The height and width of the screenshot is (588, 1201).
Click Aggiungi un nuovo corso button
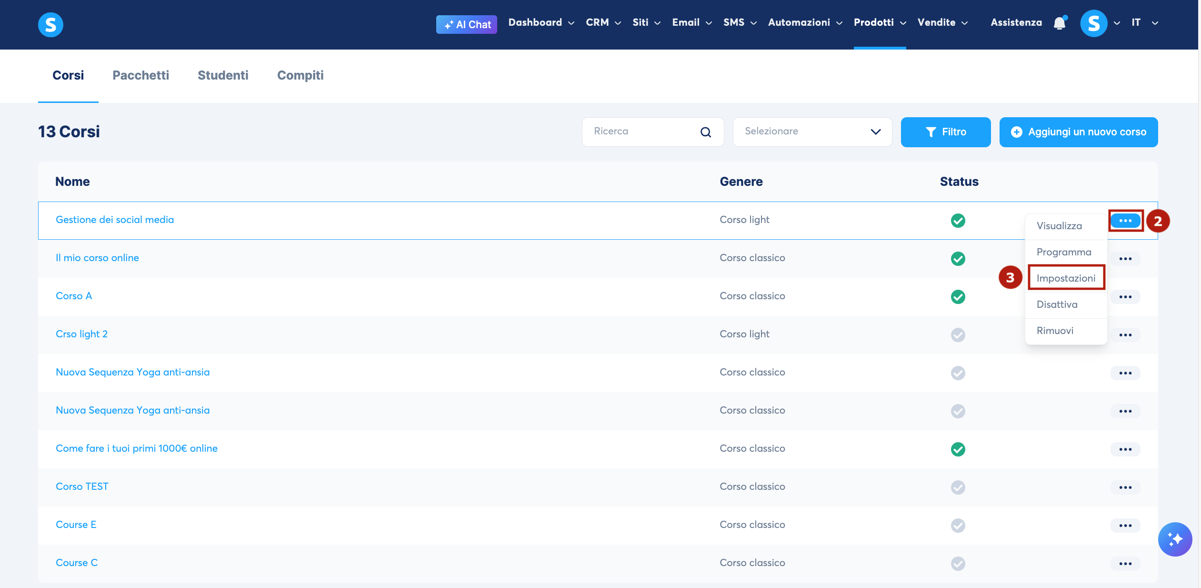pos(1078,132)
